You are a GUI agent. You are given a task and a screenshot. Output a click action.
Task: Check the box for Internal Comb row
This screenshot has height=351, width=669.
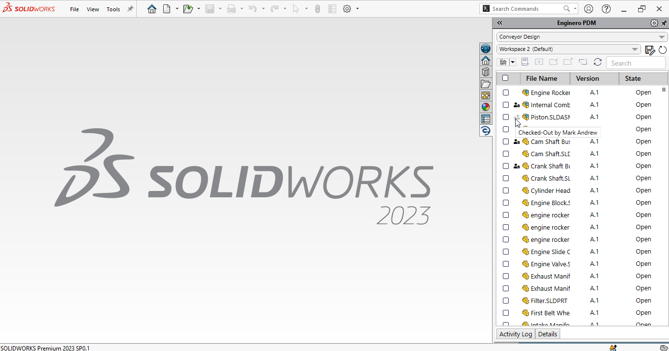tap(506, 105)
